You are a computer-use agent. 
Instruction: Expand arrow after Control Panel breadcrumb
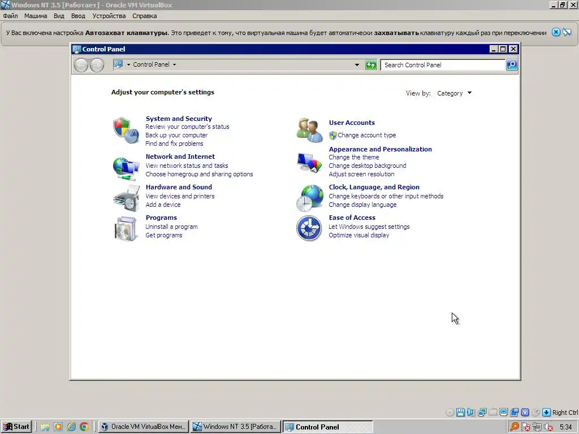[174, 64]
